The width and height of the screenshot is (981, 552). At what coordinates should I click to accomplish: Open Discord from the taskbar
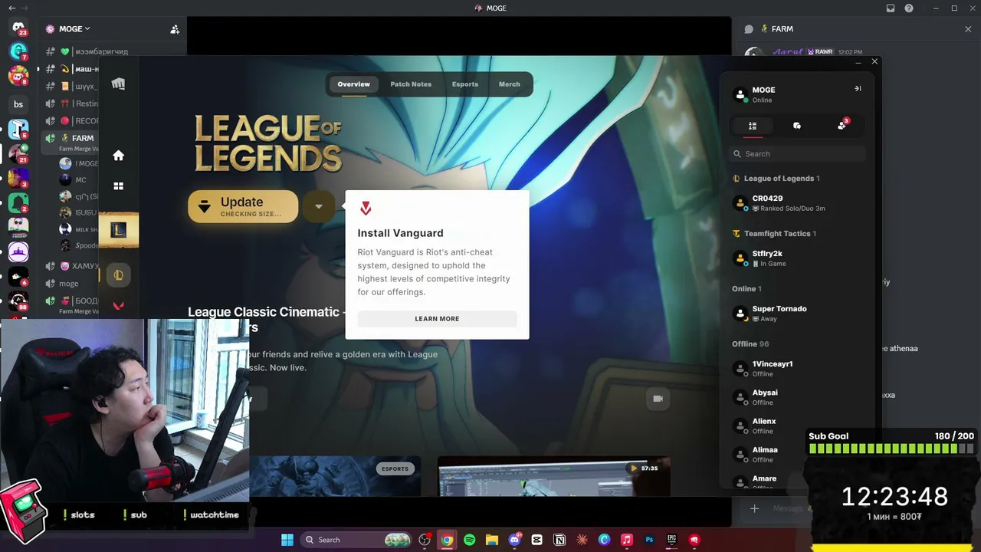(514, 540)
